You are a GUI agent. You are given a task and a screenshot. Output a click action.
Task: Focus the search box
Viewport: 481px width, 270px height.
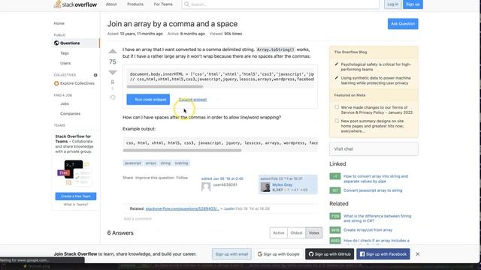(x=280, y=4)
